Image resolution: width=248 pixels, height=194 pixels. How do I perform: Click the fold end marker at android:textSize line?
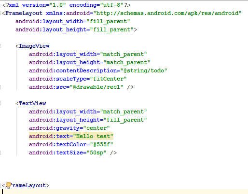0,152
